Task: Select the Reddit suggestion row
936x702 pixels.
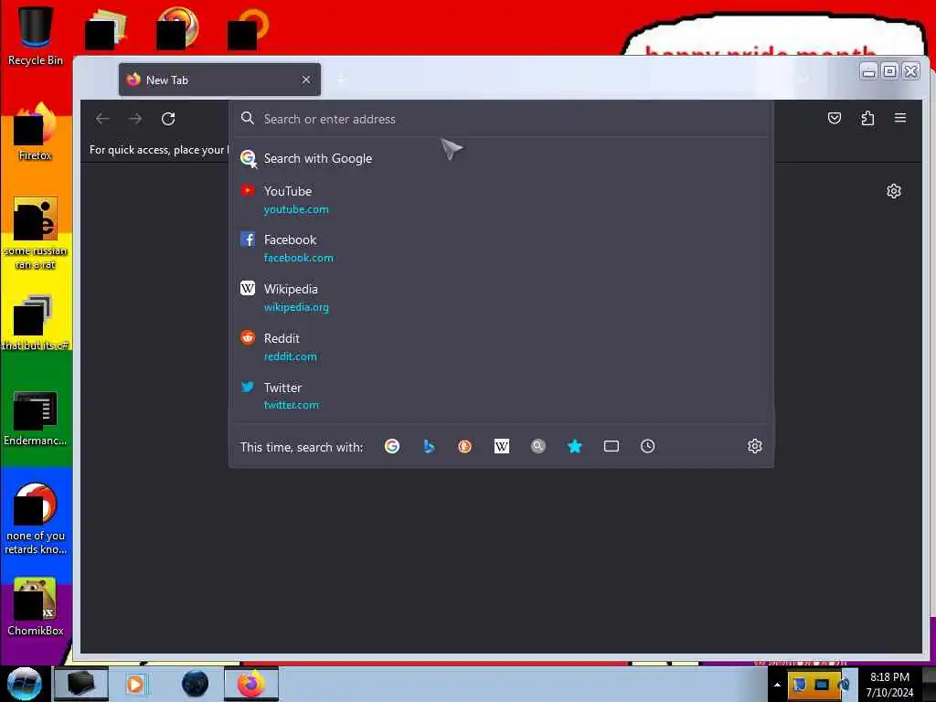Action: 502,346
